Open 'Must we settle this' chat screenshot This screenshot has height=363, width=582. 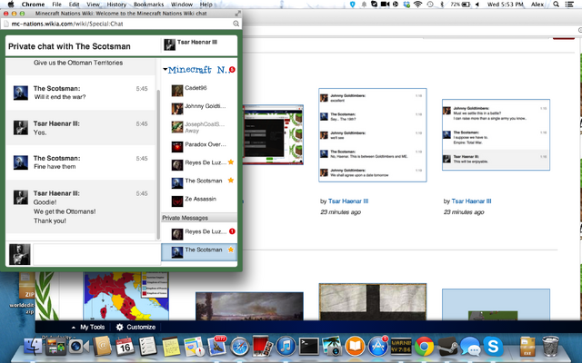[x=496, y=135]
